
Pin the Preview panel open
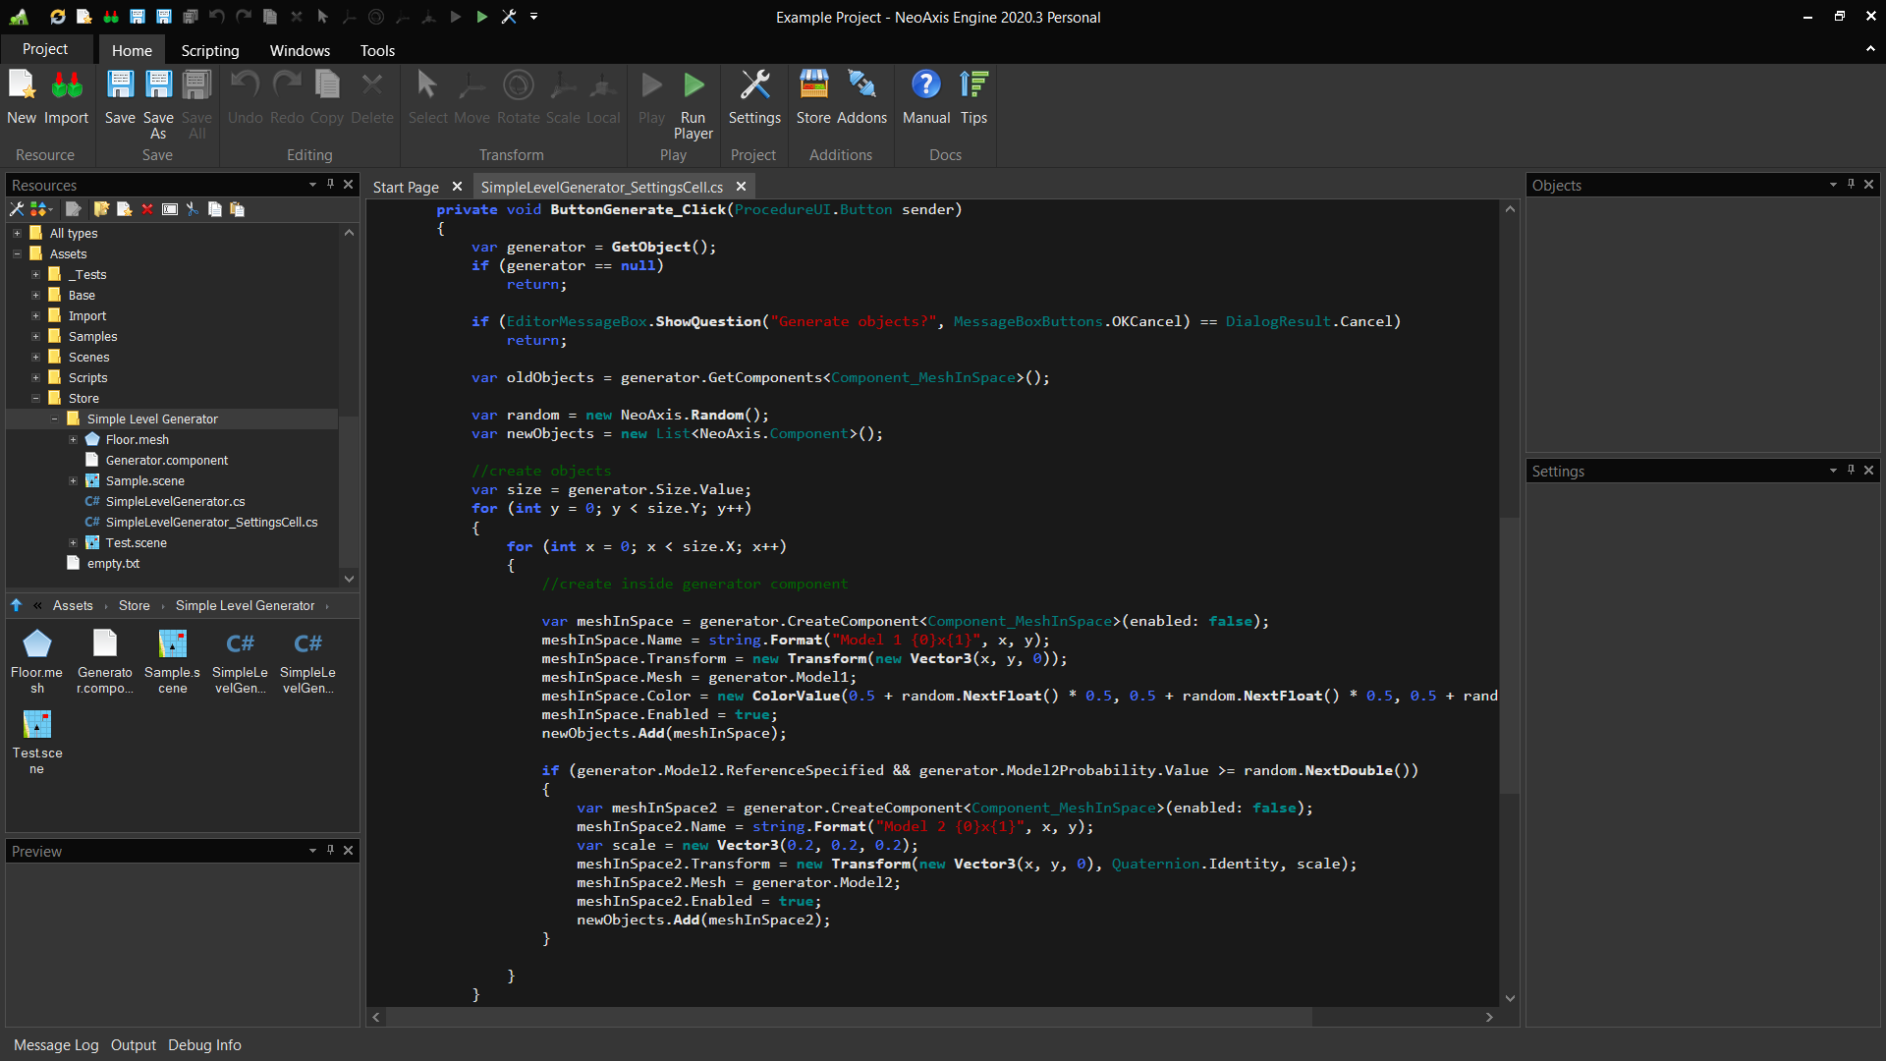pos(330,851)
